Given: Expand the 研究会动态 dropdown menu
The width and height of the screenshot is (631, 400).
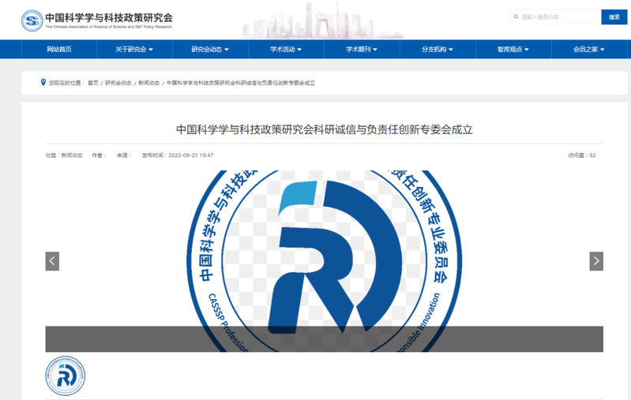Looking at the screenshot, I should pyautogui.click(x=210, y=49).
